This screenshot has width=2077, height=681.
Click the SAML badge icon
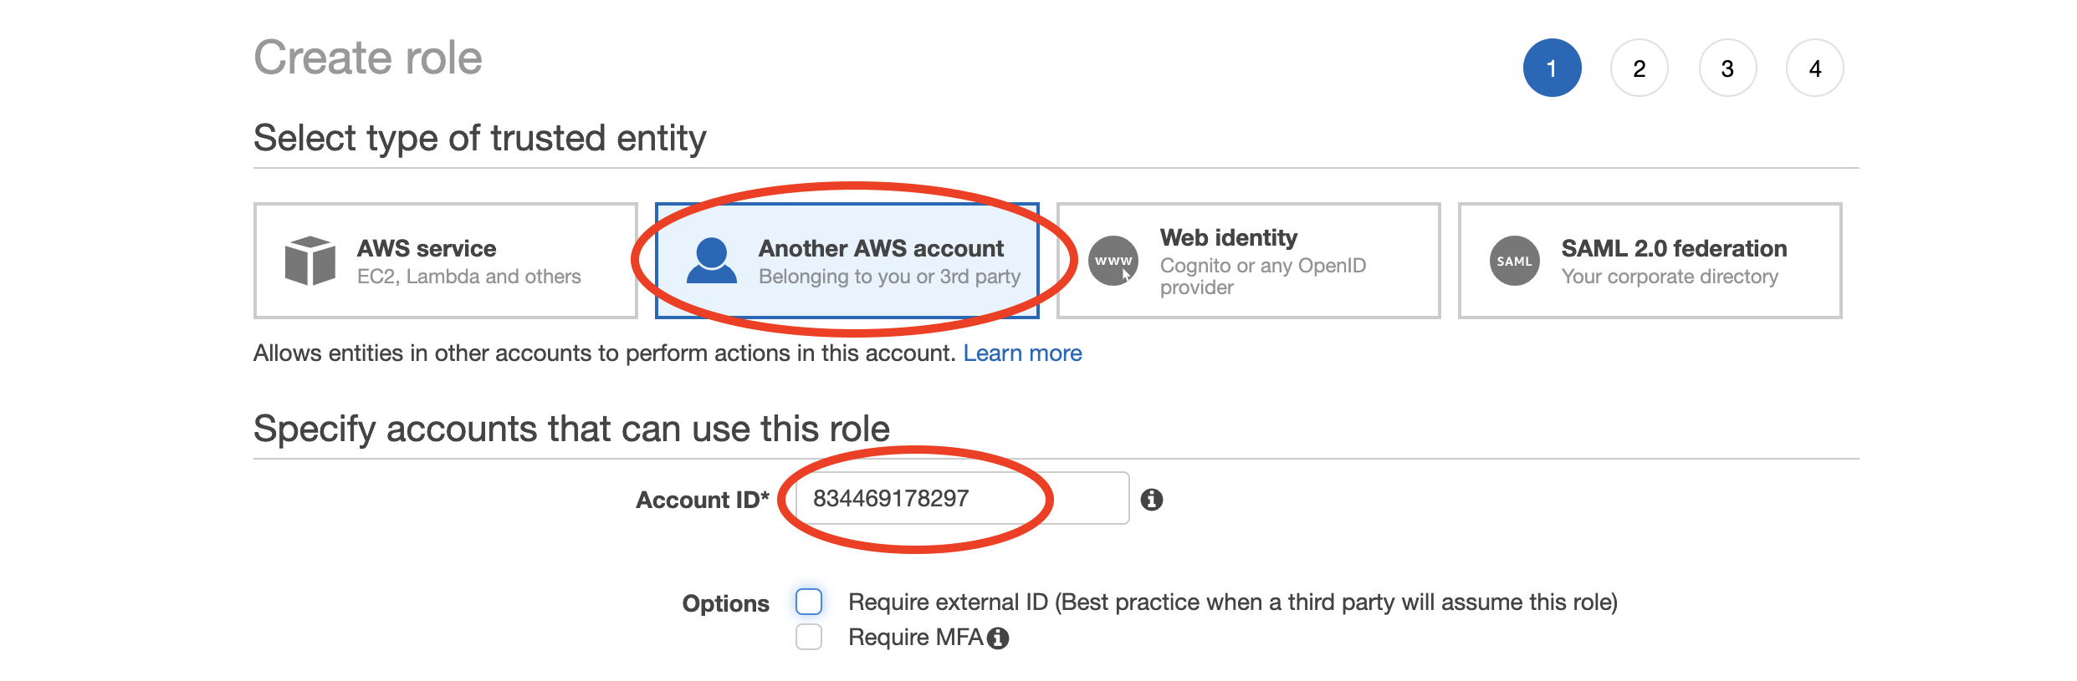1515,261
